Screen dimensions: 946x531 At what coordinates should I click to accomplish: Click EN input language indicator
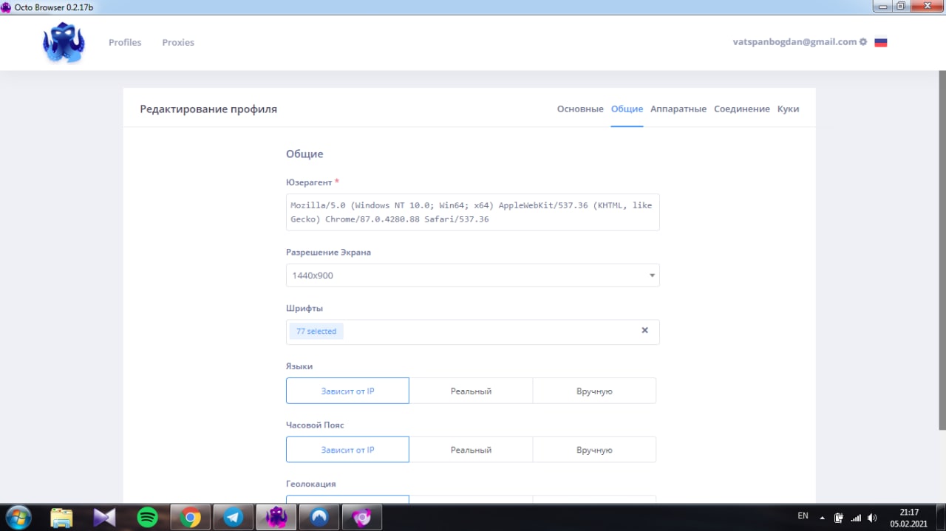[803, 515]
